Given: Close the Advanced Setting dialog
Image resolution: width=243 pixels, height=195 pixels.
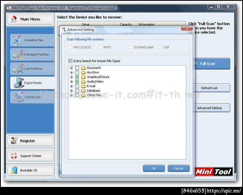Looking at the screenshot, I should click(x=187, y=28).
